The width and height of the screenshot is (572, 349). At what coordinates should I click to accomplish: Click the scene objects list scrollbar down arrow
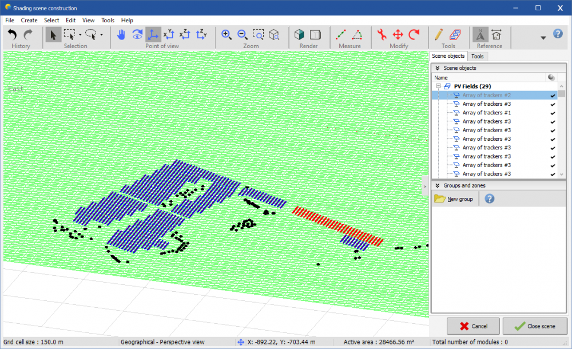[x=562, y=174]
